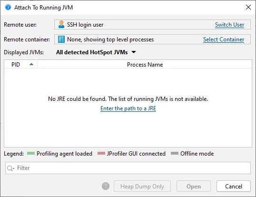The height and width of the screenshot is (197, 256).
Task: Click the search magnifier in Filter box
Action: pos(10,168)
